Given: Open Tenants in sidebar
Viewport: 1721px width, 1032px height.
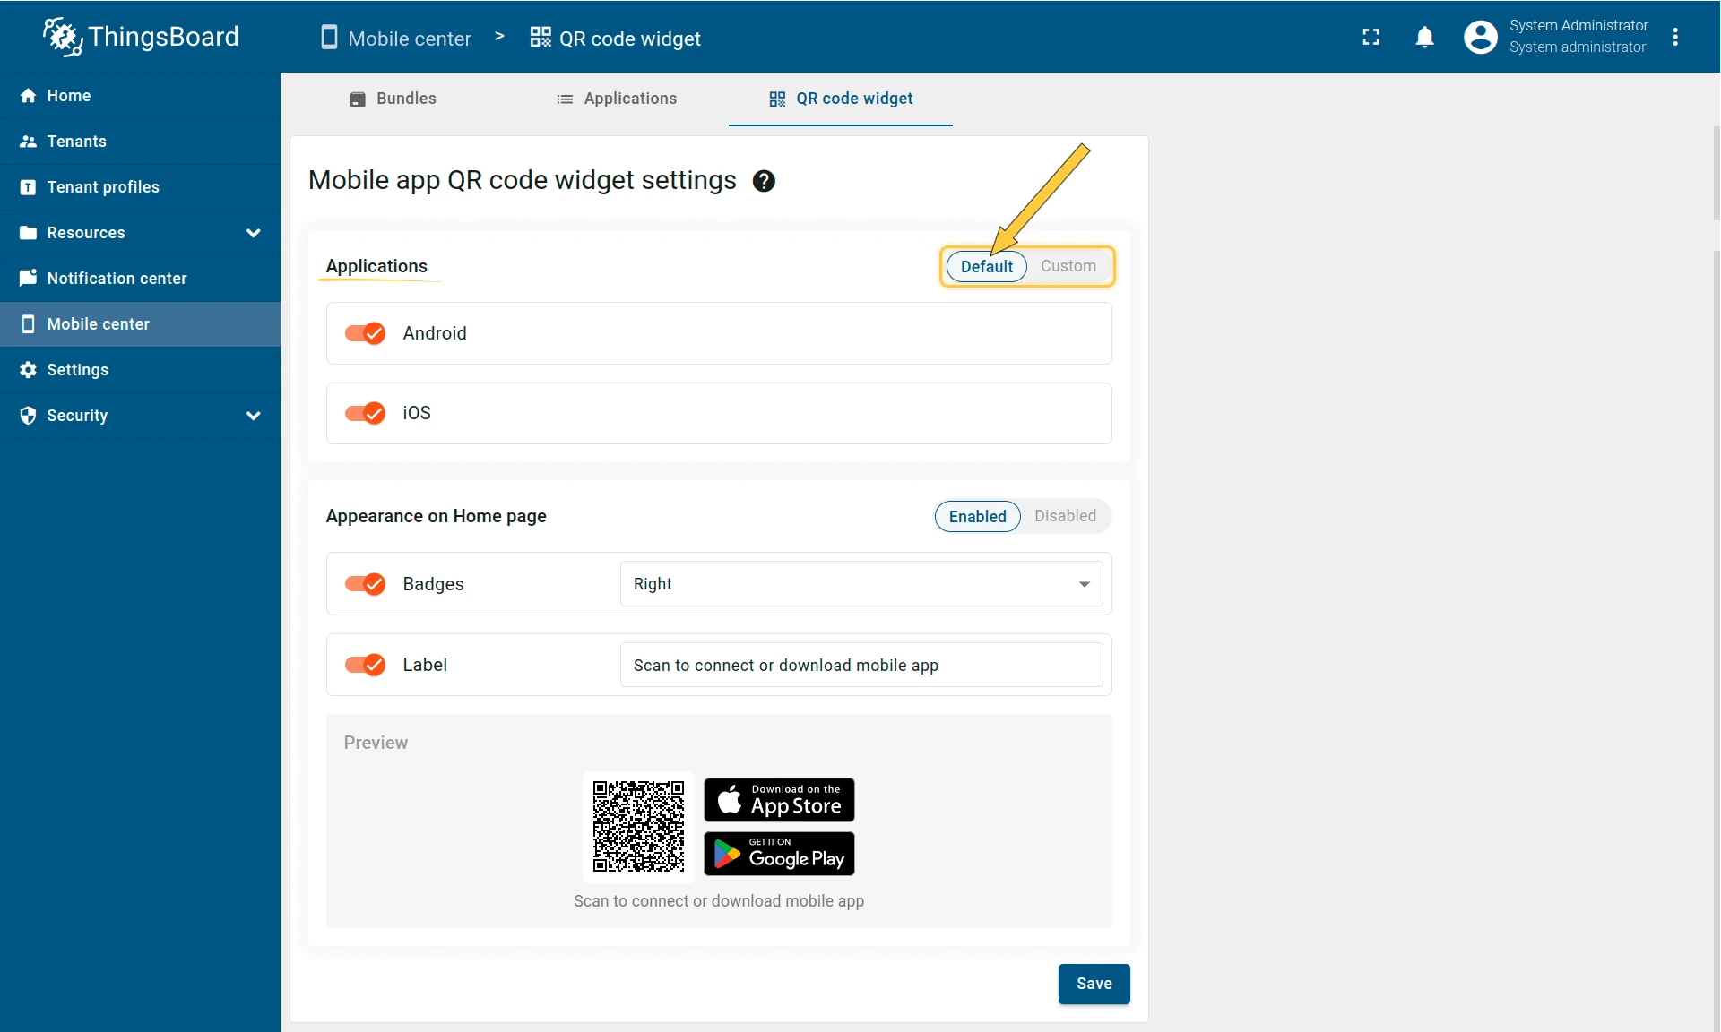Looking at the screenshot, I should tap(140, 142).
